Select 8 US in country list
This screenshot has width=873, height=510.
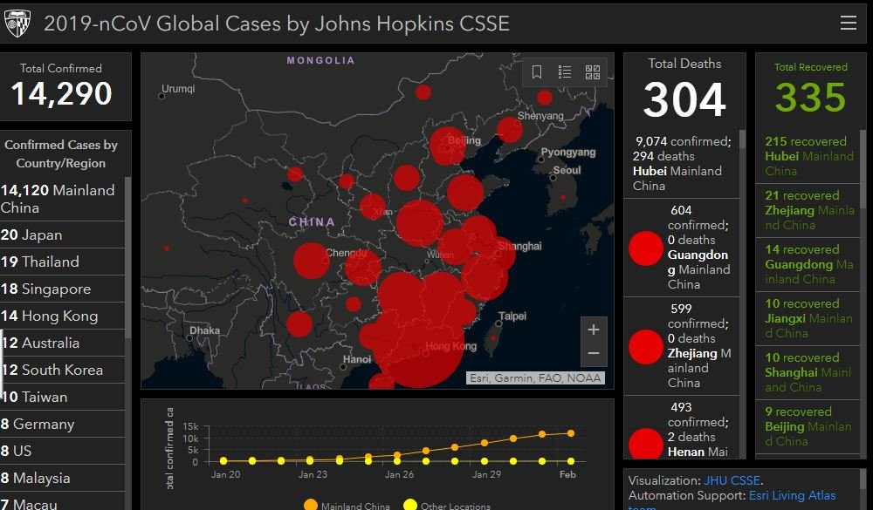tap(62, 451)
